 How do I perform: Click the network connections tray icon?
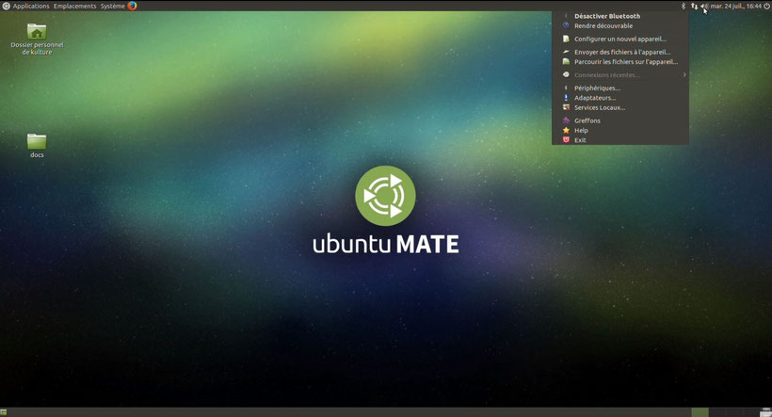(694, 6)
